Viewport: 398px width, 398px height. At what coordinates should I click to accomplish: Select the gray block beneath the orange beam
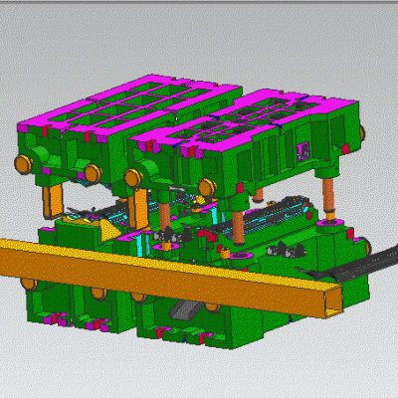coord(184,310)
